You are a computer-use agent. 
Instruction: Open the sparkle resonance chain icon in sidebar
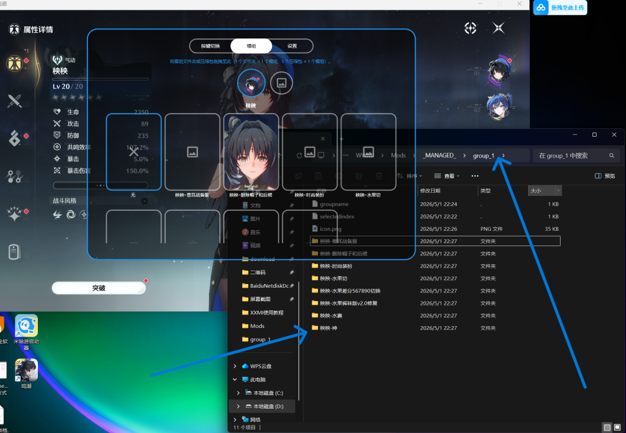click(15, 214)
